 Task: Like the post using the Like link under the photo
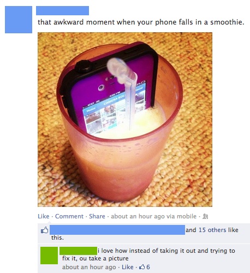[x=44, y=216]
